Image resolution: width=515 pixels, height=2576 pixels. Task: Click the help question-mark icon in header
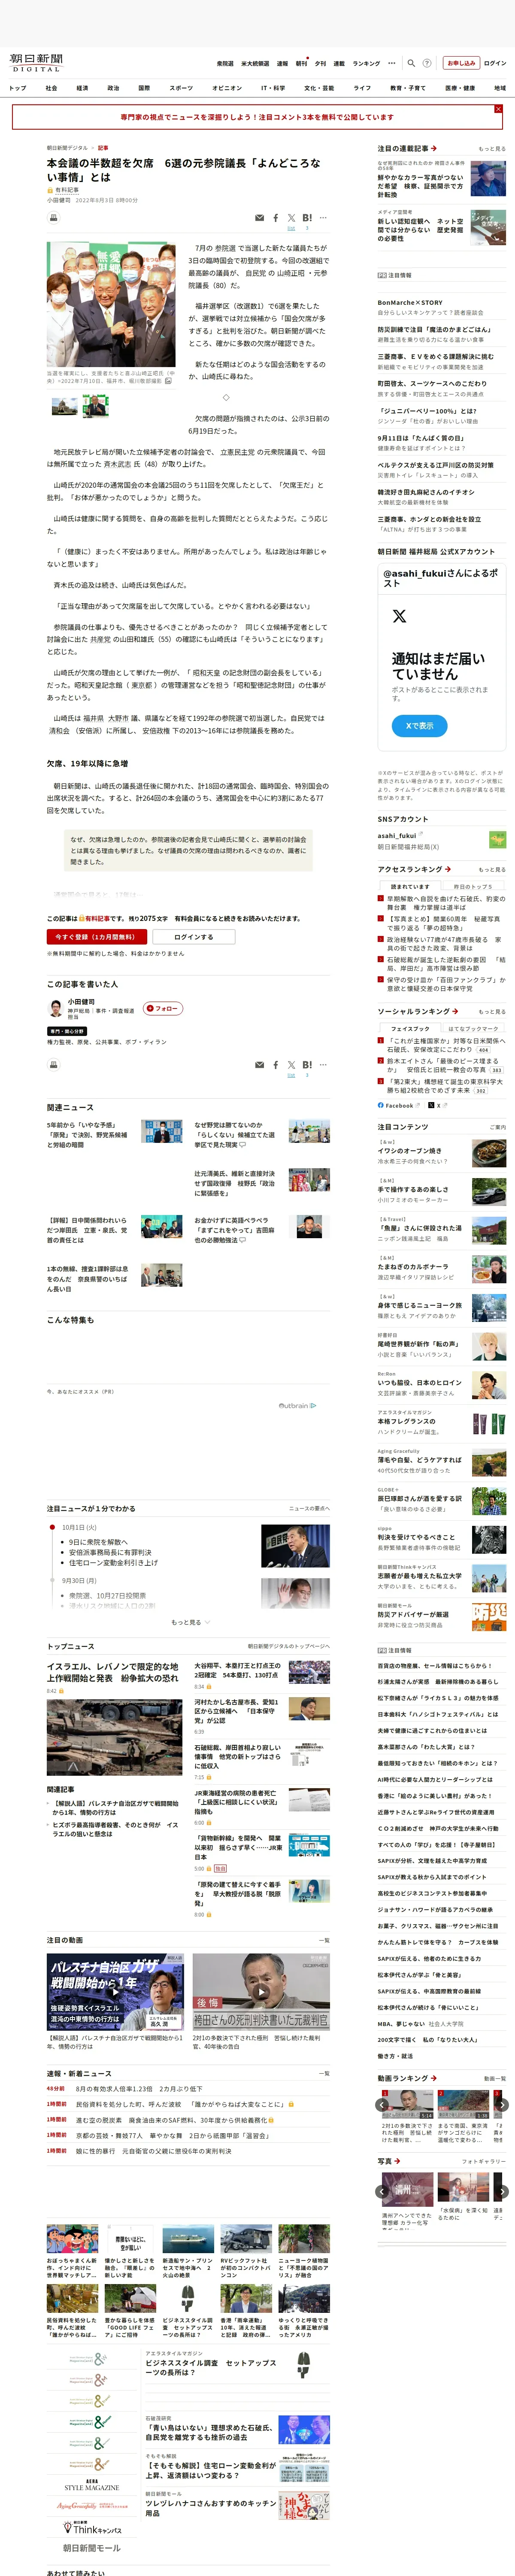click(427, 63)
